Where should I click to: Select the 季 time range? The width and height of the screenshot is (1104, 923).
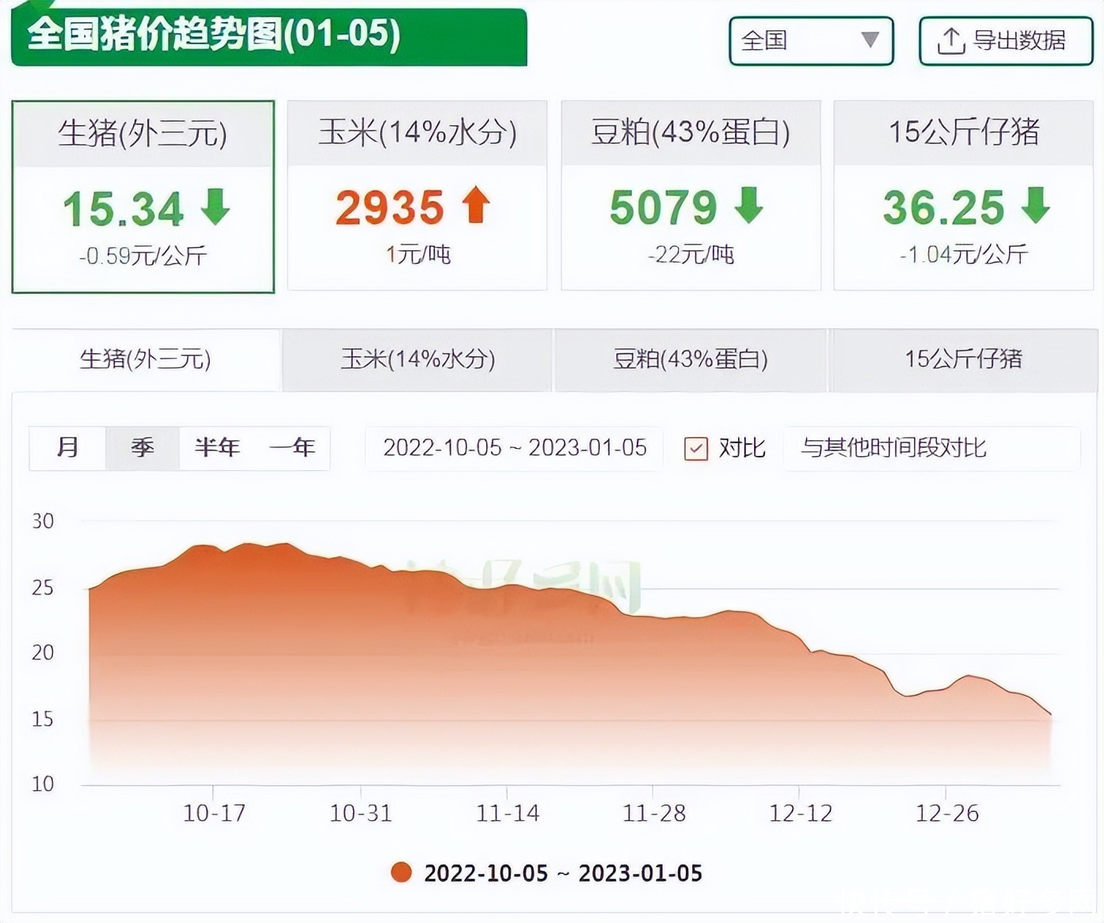143,448
